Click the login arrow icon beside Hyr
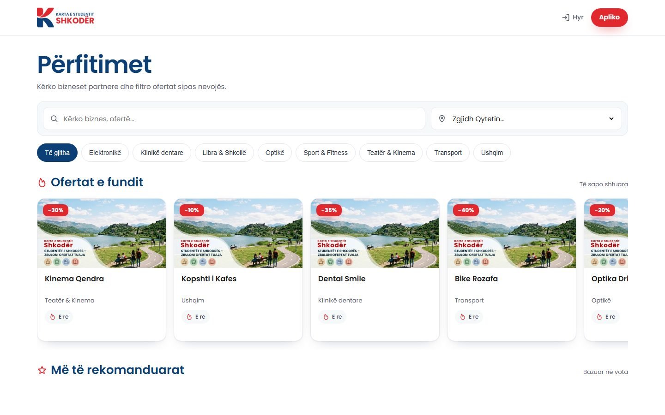Viewport: 665px width, 415px height. (x=565, y=18)
